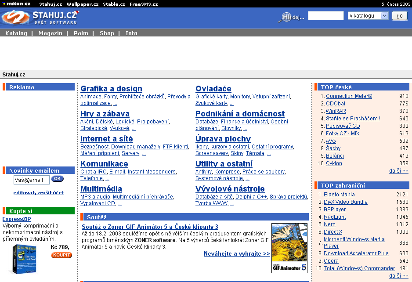The image size is (412, 282).
Task: Click the Download manažery link
Action: coord(136,146)
